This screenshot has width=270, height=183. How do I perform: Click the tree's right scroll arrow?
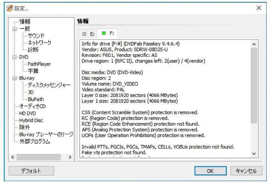pyautogui.click(x=70, y=157)
